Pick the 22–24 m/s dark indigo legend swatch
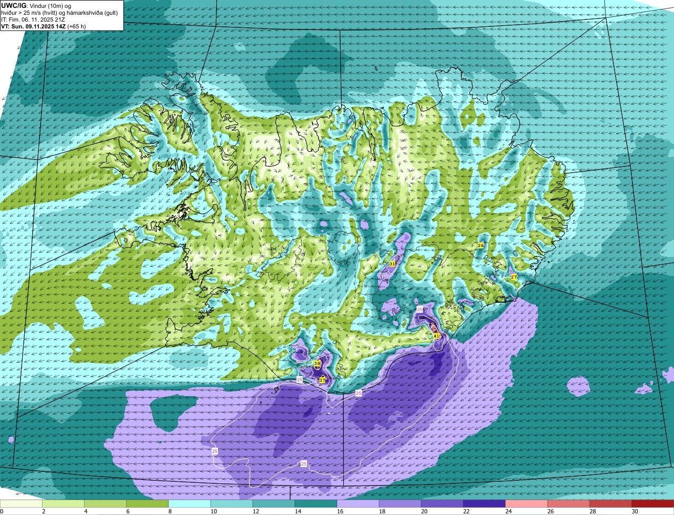The image size is (674, 515). [484, 503]
